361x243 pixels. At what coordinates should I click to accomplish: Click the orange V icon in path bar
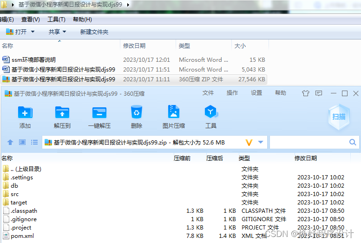tap(249, 142)
